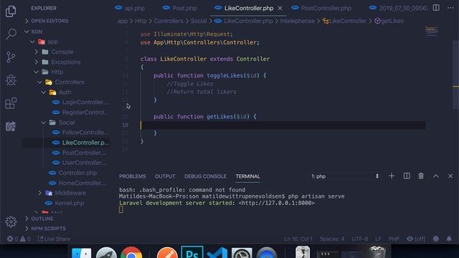Change language mode via PHP status item
This screenshot has height=258, width=459.
click(x=394, y=239)
